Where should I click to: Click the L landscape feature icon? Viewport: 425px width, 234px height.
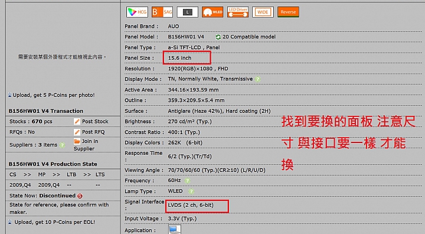(188, 12)
